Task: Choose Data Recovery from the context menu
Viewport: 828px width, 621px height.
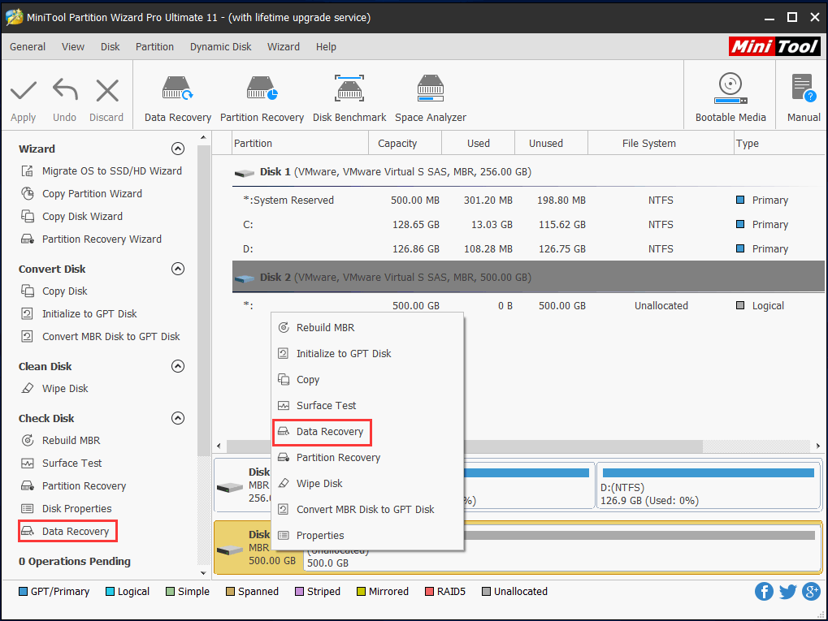Action: tap(368, 432)
